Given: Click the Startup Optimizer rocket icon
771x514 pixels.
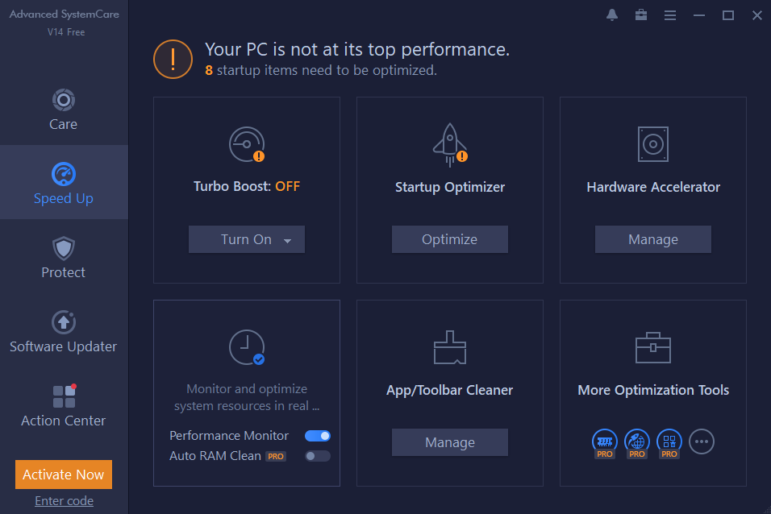Looking at the screenshot, I should pyautogui.click(x=449, y=143).
